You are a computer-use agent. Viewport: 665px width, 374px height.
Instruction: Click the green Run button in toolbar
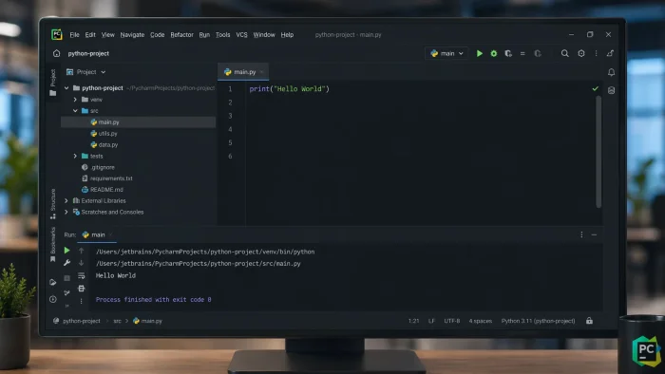pos(479,53)
